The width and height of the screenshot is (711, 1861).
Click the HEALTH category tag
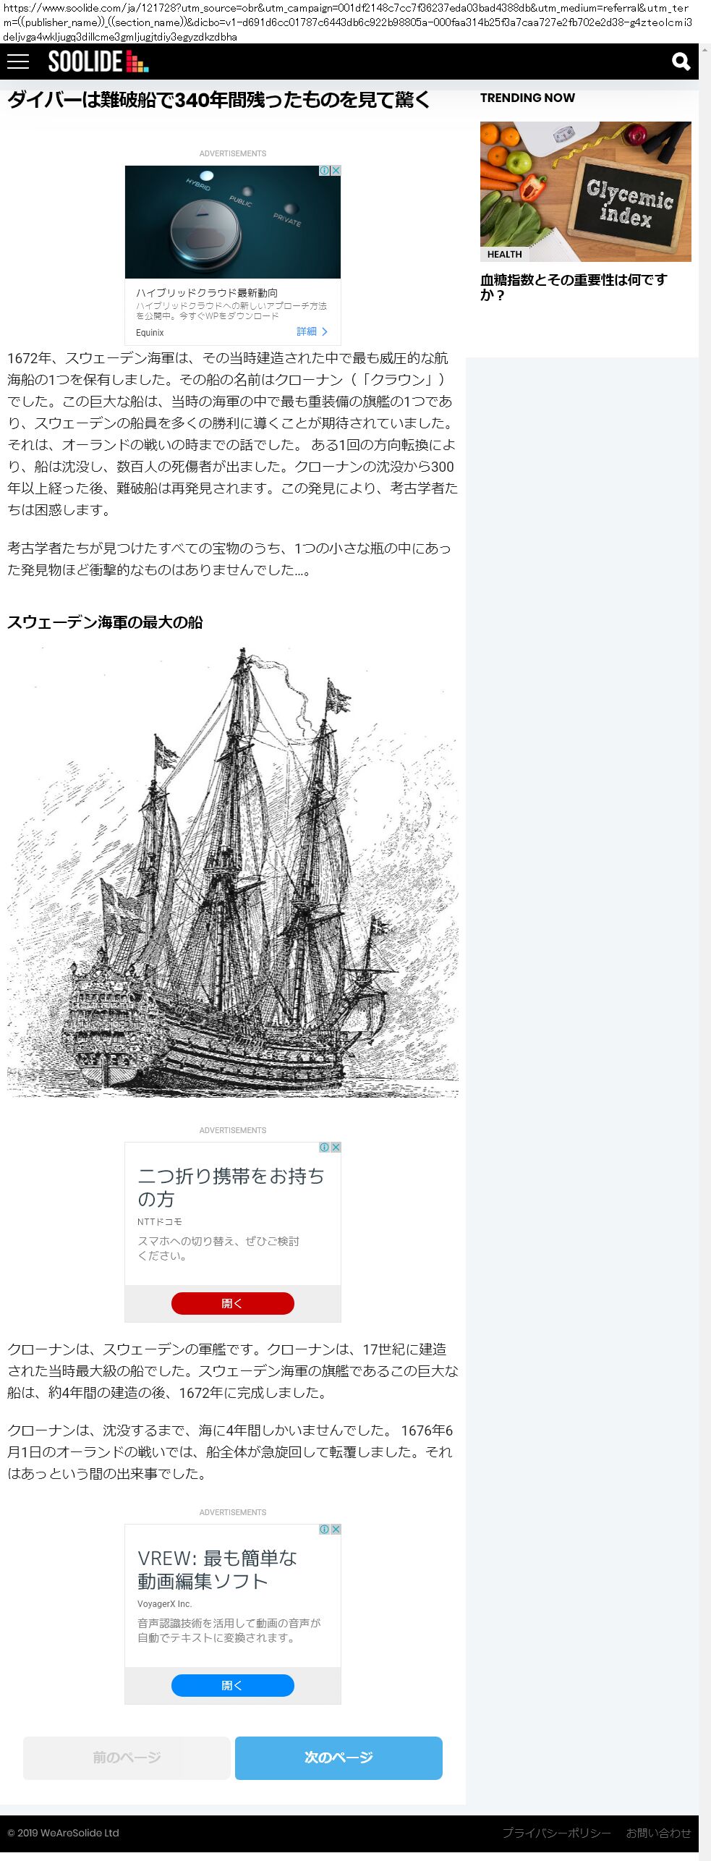pos(504,255)
